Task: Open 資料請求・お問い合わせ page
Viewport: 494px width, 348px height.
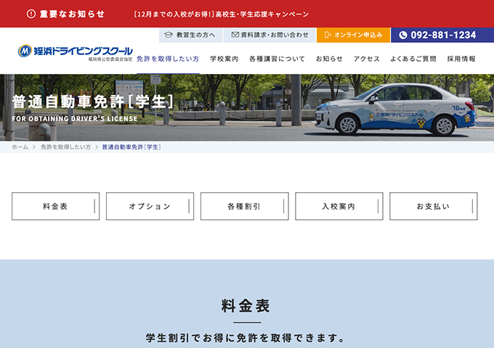Action: pos(270,35)
